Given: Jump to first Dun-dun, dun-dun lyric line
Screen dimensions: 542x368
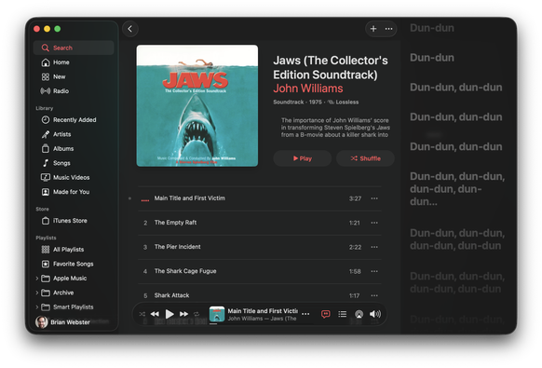Looking at the screenshot, I should click(456, 88).
